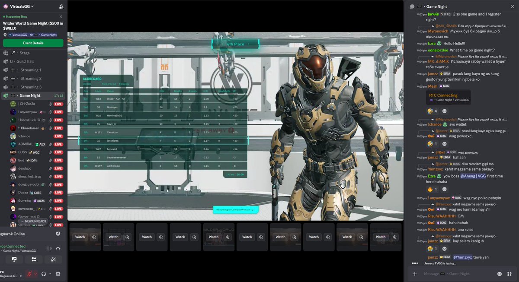Click the @Aneng | VGG mention
The height and width of the screenshot is (282, 519).
pos(472,176)
